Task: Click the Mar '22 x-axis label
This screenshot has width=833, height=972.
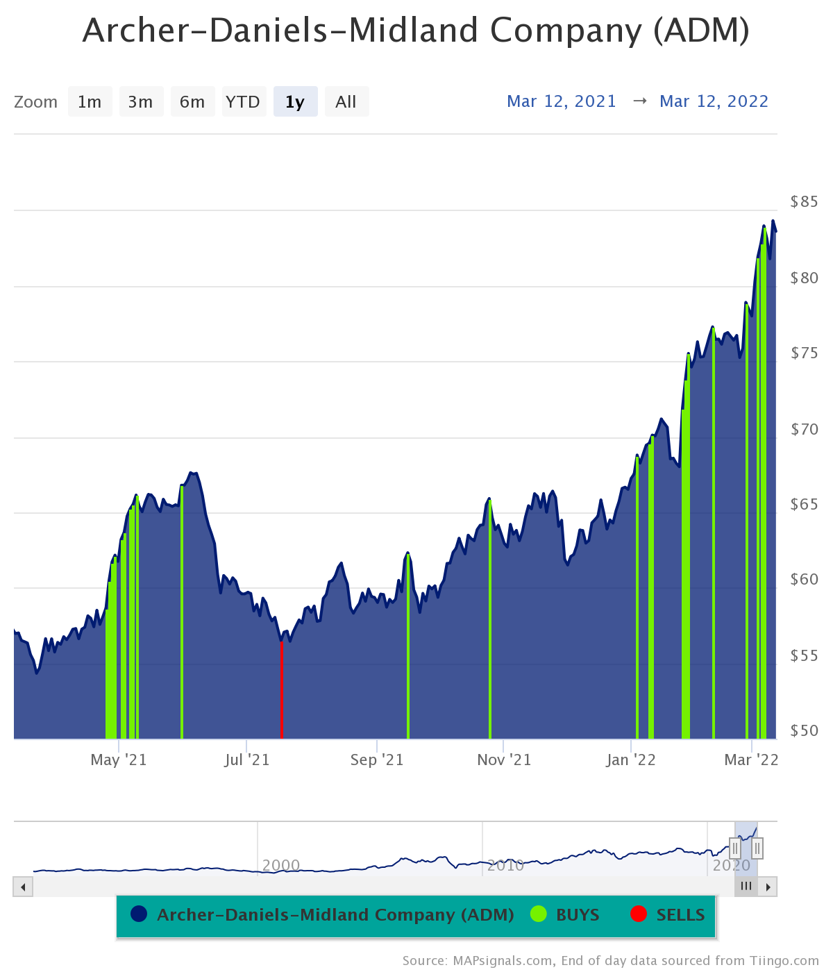Action: pos(752,760)
